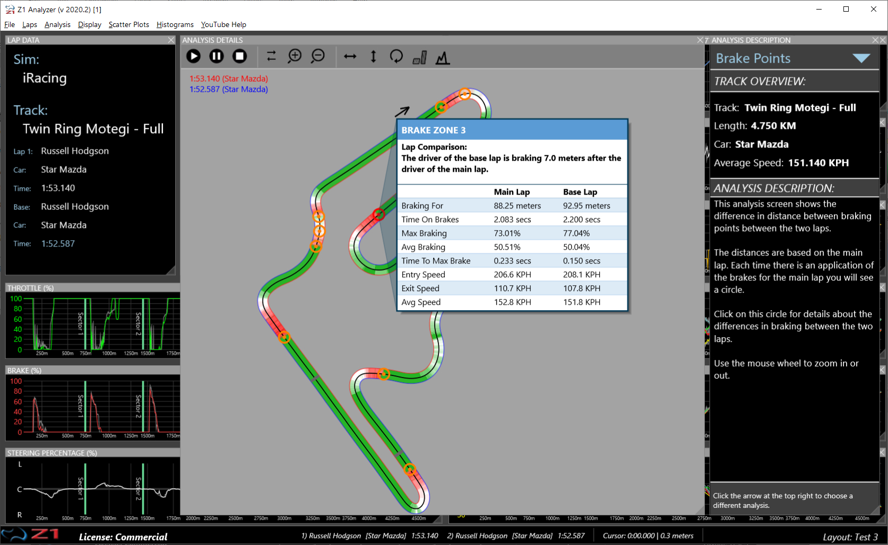Click the Z1 Analyzer title bar app icon
888x545 pixels.
[10, 9]
